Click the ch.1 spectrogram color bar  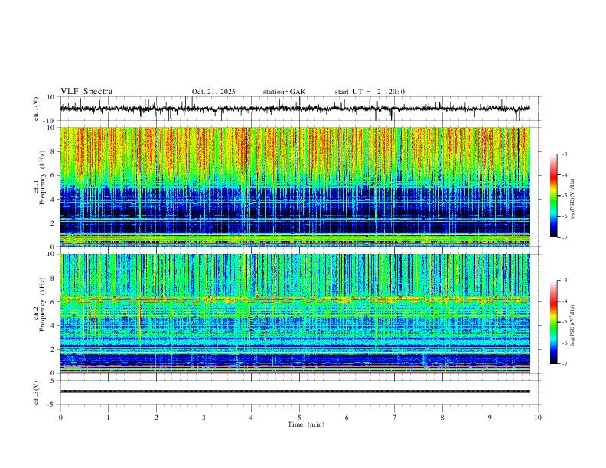pos(553,196)
